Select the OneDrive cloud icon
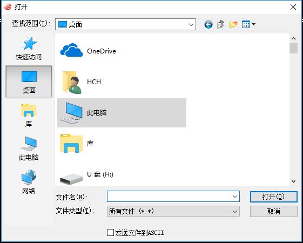The height and width of the screenshot is (243, 303). [x=71, y=50]
